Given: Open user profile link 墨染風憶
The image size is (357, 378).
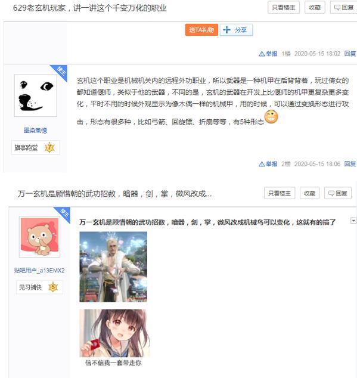Looking at the screenshot, I should tap(35, 131).
